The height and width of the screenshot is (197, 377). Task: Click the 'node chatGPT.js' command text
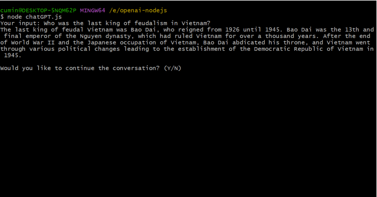[x=35, y=17]
